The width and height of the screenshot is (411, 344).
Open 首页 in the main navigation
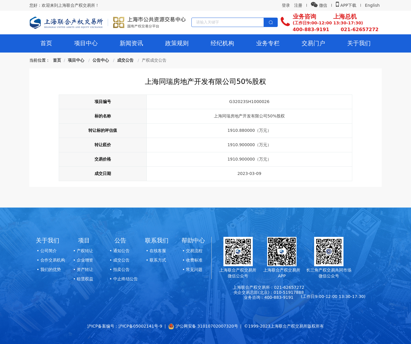(x=46, y=43)
